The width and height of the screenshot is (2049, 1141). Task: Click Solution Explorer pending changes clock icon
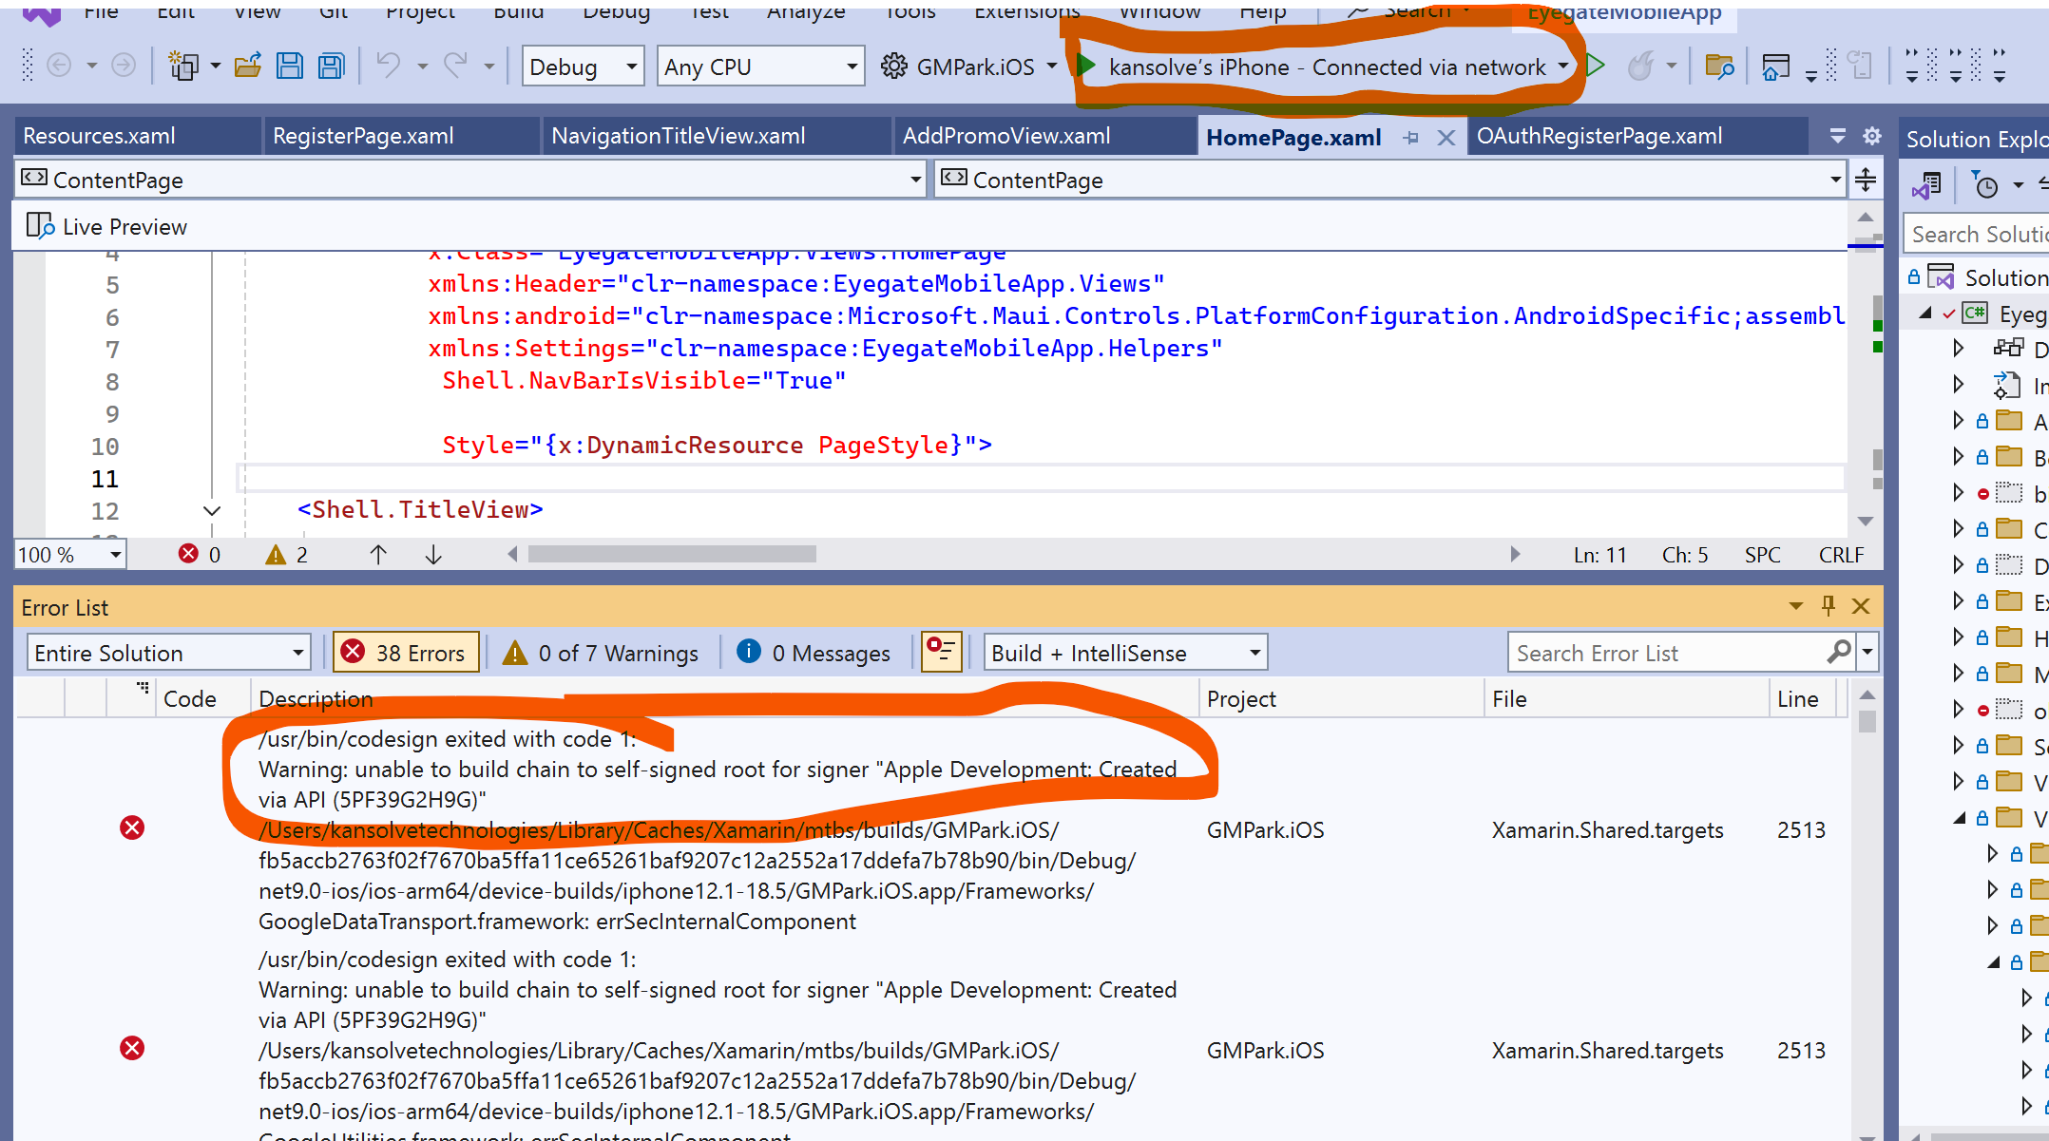point(1984,184)
